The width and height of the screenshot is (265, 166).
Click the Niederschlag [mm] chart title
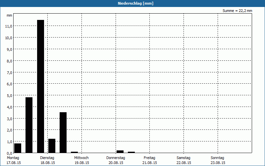tap(135, 3)
